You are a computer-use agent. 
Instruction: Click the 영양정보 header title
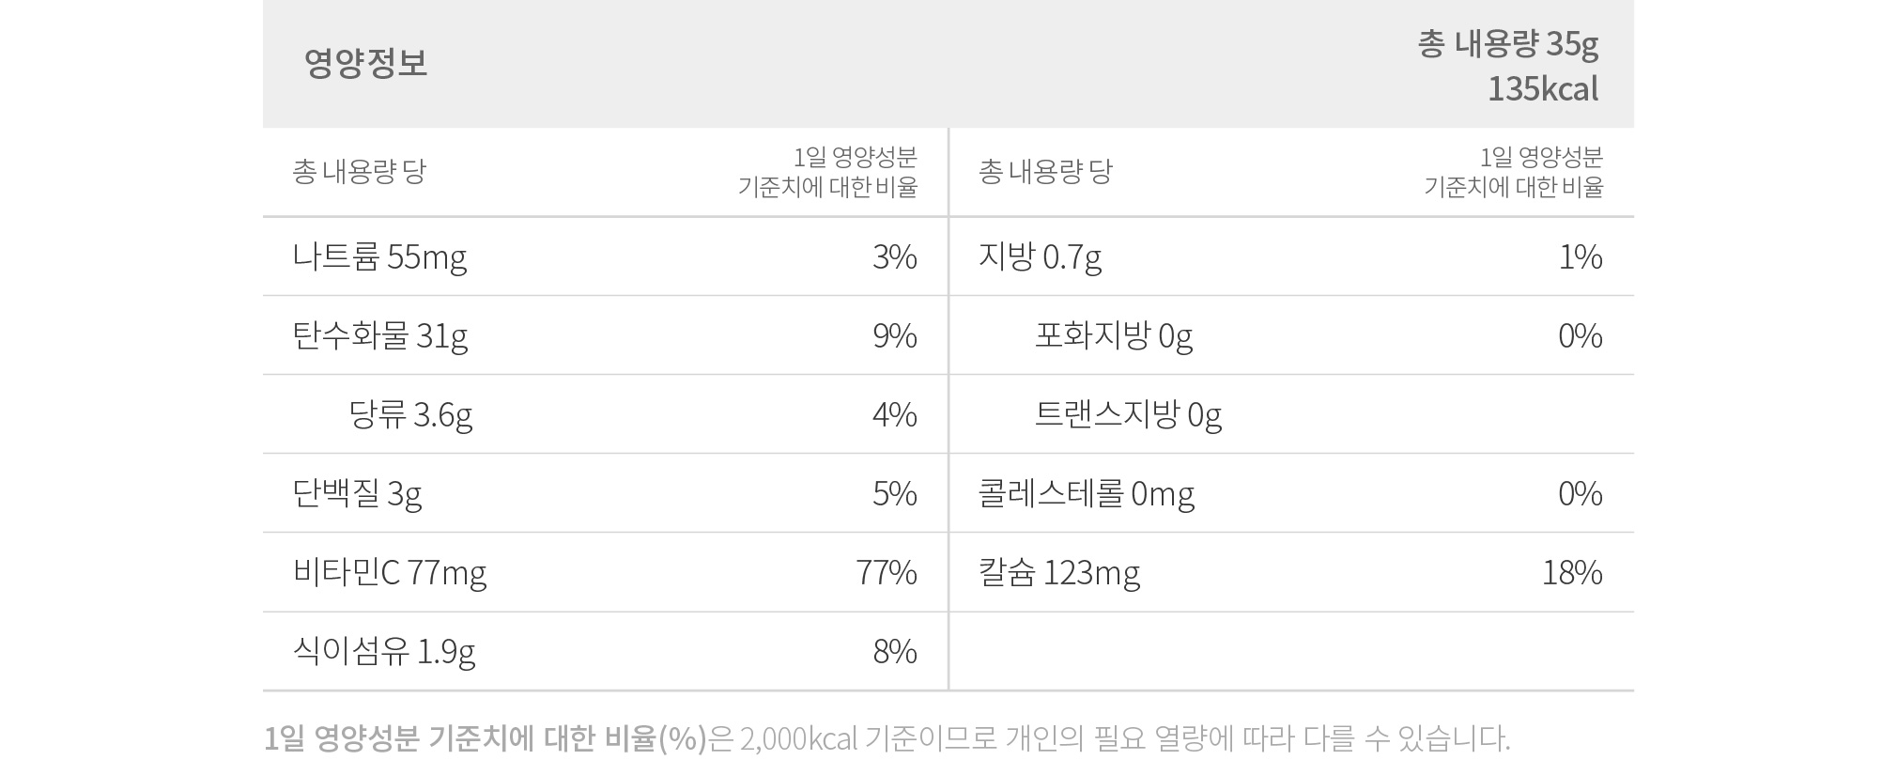[x=365, y=63]
